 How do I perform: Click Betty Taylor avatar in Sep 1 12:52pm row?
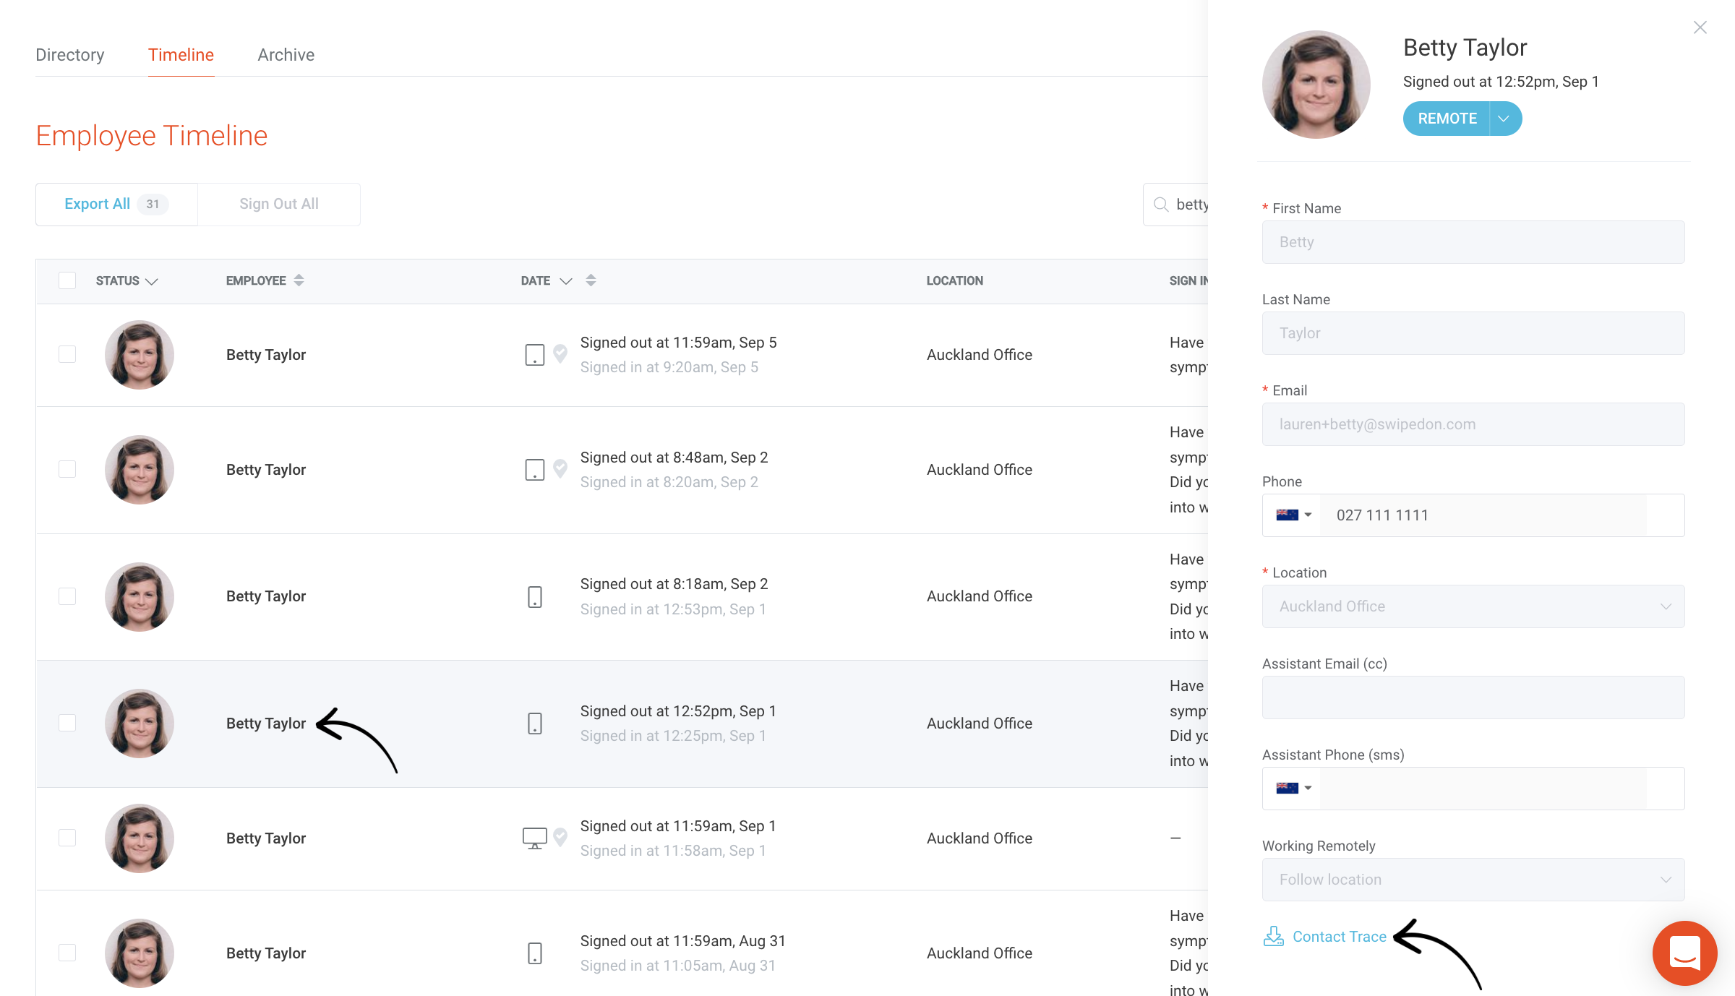coord(140,724)
